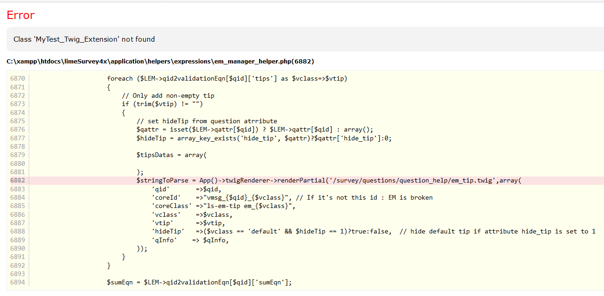Click the 'coreId' array entry line

[x=292, y=198]
